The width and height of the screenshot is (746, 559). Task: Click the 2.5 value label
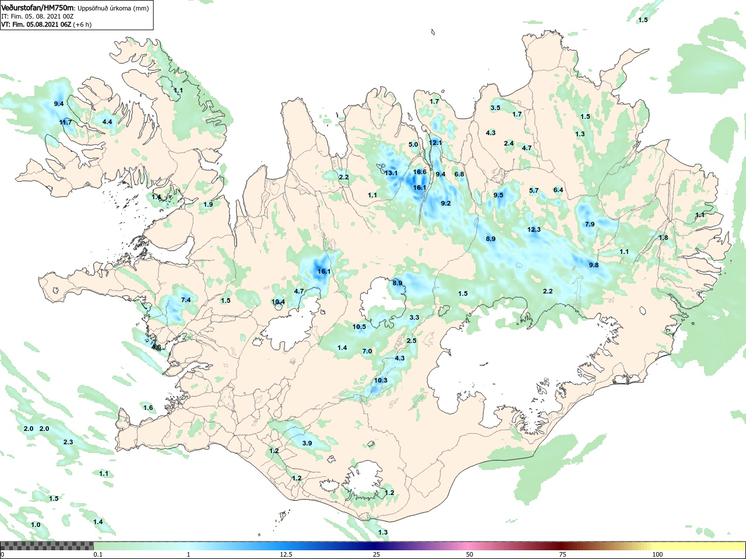pyautogui.click(x=411, y=341)
